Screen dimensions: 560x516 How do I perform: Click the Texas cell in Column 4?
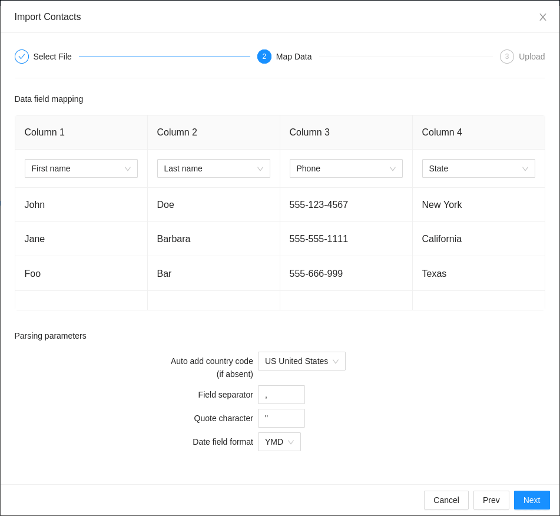coord(434,274)
